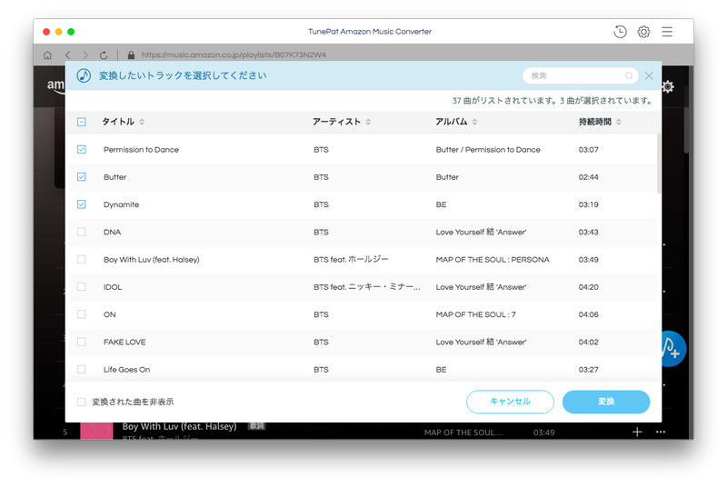This screenshot has height=487, width=727.
Task: Check the ON track
Action: click(82, 314)
